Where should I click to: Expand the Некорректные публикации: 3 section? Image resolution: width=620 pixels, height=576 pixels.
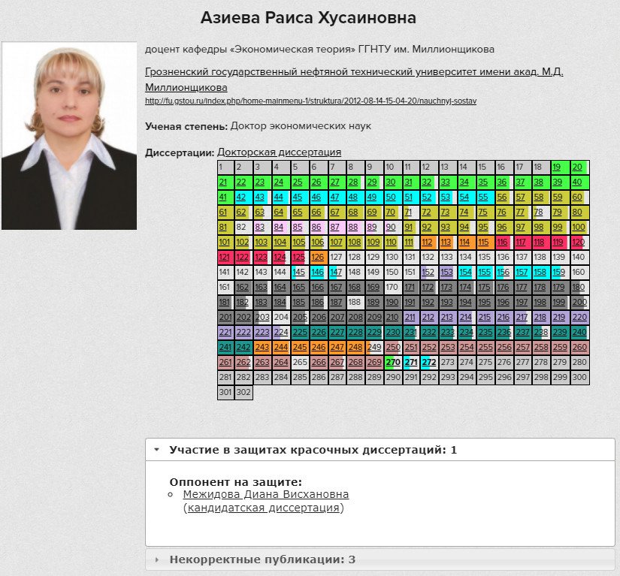click(x=380, y=559)
